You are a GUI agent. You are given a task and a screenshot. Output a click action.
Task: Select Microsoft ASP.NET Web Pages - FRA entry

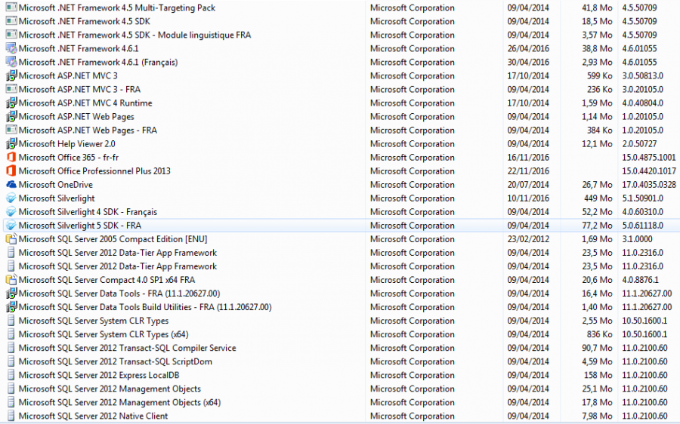click(88, 131)
